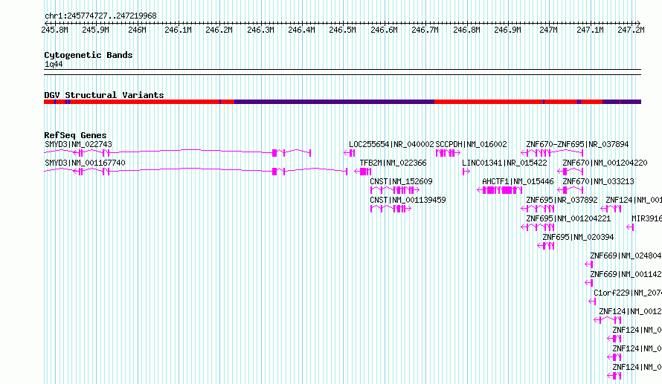Image resolution: width=662 pixels, height=384 pixels.
Task: Open the CNST|NM_001139459 gene label
Action: pyautogui.click(x=408, y=200)
